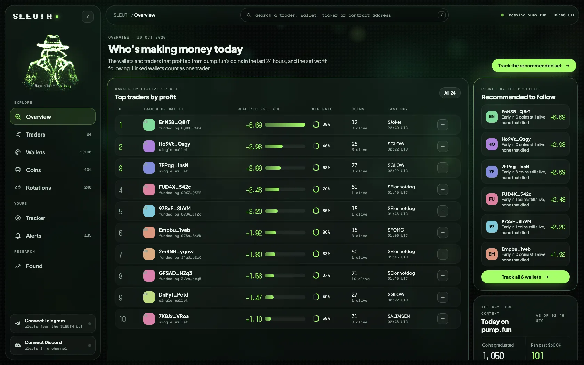This screenshot has height=365, width=584.
Task: Click the All 24 pill button
Action: click(x=450, y=93)
